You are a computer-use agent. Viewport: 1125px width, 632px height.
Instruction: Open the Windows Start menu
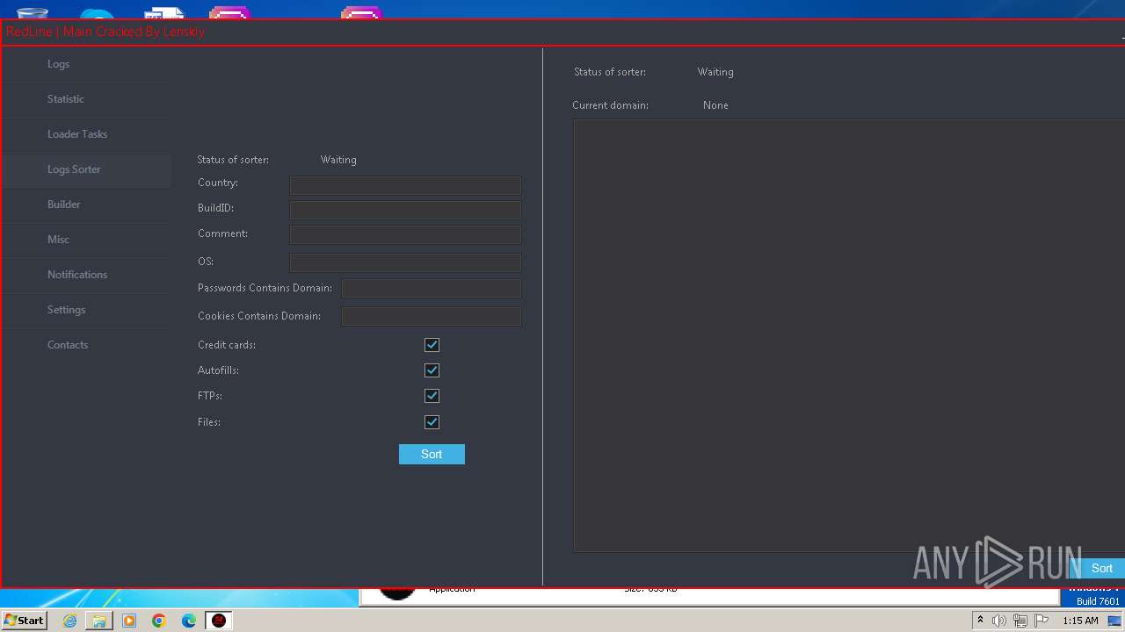25,620
